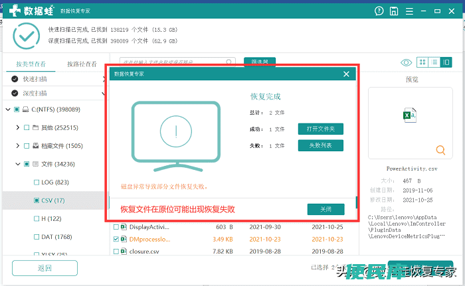Click the PowerActivity.csv file name in preview
This screenshot has width=465, height=286.
click(412, 169)
